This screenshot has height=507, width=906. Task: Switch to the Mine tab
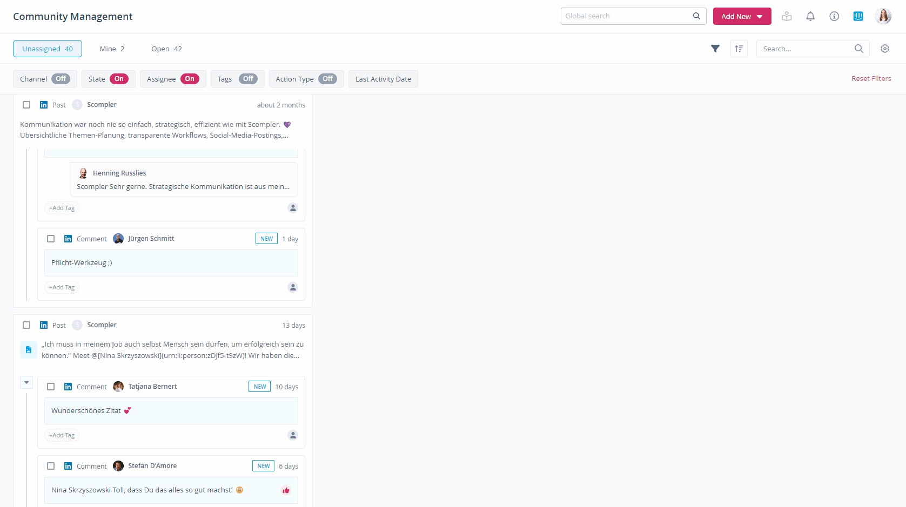112,49
